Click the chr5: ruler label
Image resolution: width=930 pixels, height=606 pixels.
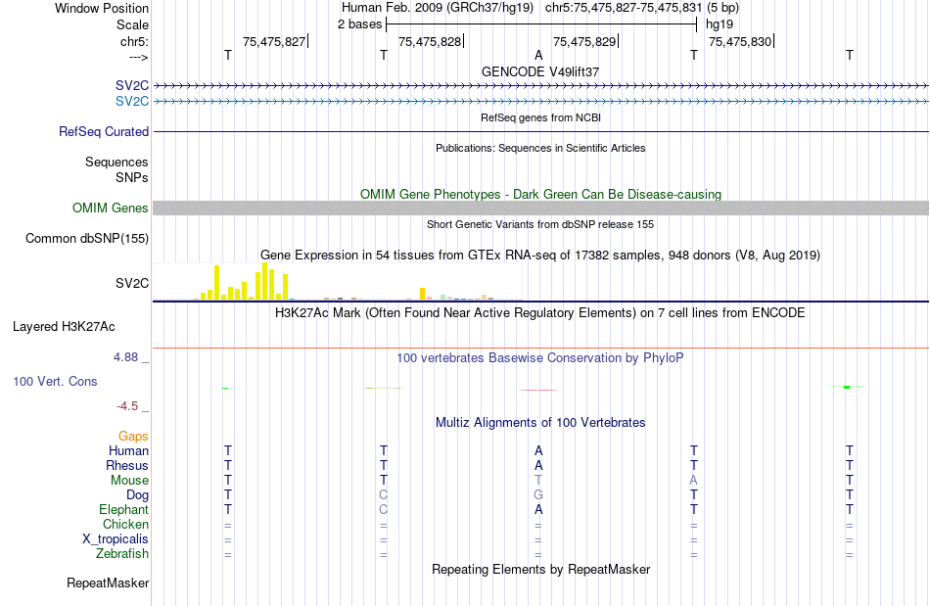click(x=134, y=41)
